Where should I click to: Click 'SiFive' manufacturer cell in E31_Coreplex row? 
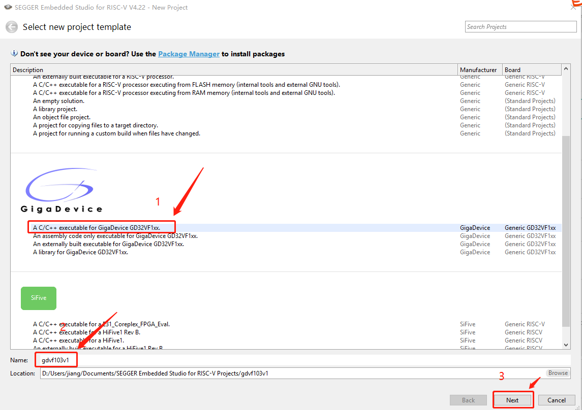468,324
